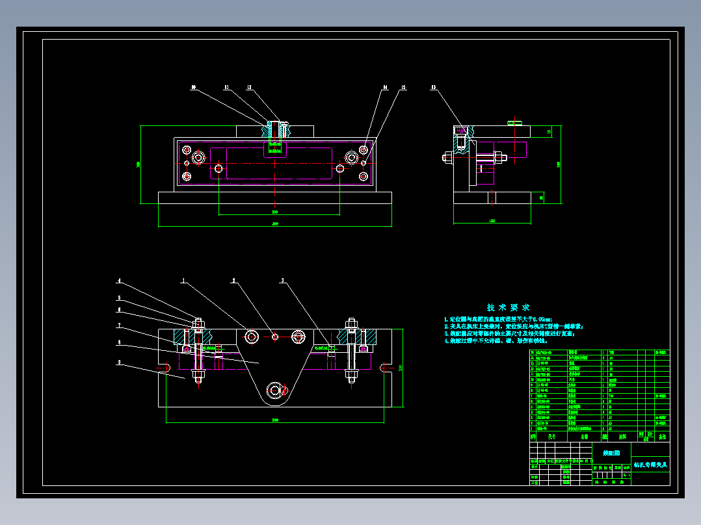Select the vertical 100 dimension on bottom view

pos(400,368)
